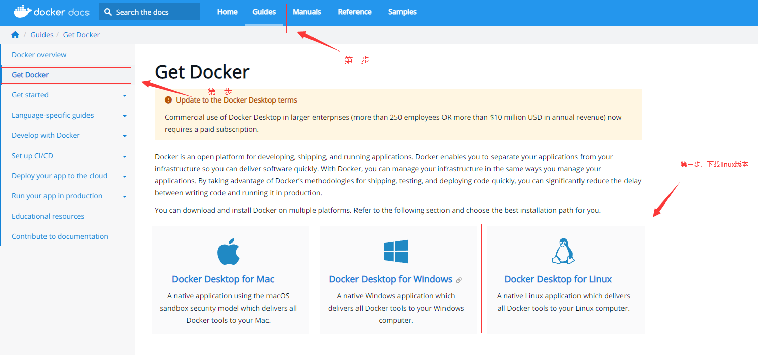Screen dimensions: 758x355
Task: Click the Linux penguin icon
Action: point(563,251)
